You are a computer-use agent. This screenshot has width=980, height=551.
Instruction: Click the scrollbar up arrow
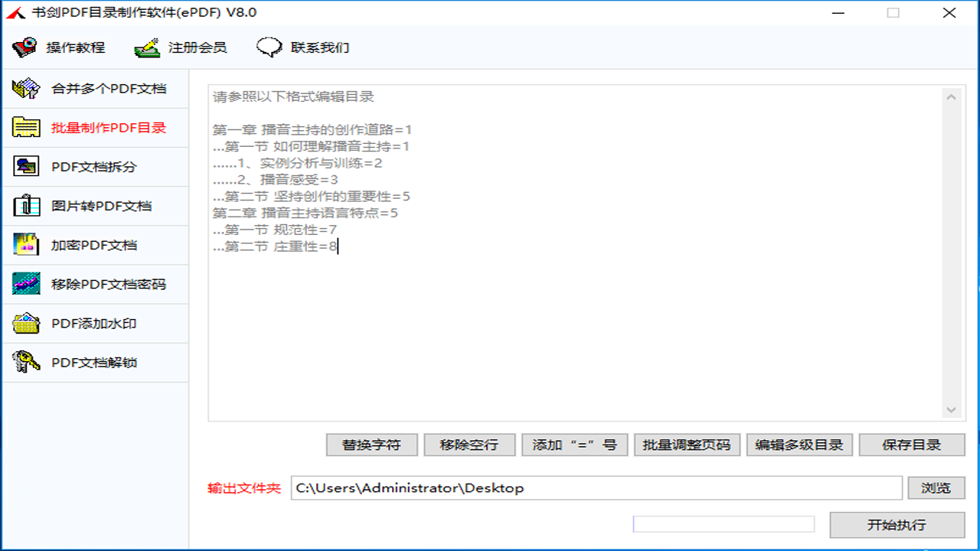click(951, 96)
